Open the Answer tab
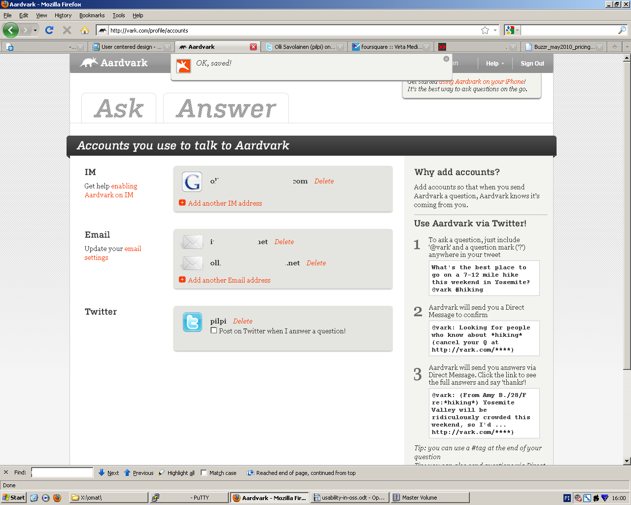 [226, 108]
